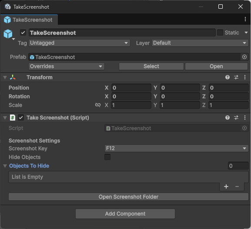Click the Objects To Hide size field
Screen dimensions: 251x229
(x=238, y=166)
